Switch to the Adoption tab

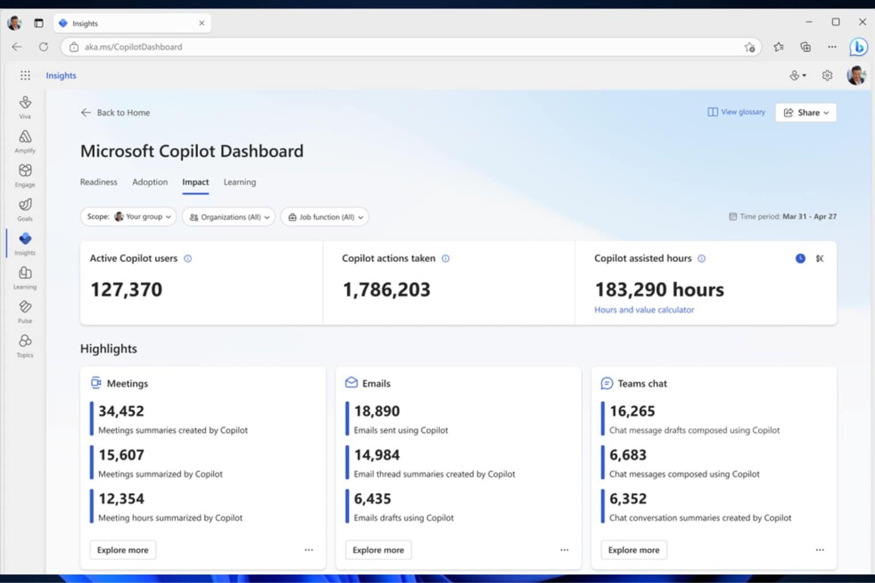[150, 182]
